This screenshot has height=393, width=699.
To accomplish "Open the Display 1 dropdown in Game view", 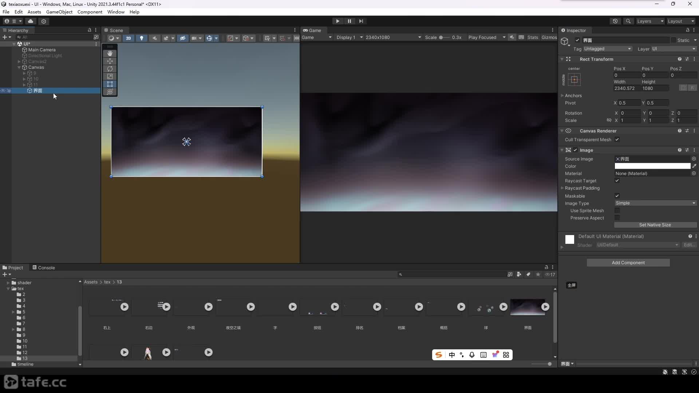I will (x=349, y=37).
